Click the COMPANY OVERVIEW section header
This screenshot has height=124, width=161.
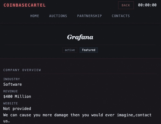(x=22, y=70)
